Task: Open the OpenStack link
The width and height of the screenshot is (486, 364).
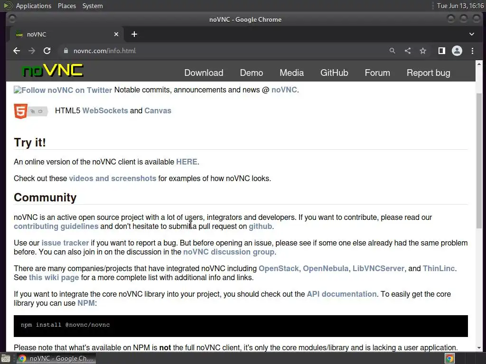Action: point(279,268)
